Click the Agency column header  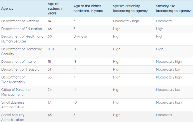pyautogui.click(x=7, y=8)
